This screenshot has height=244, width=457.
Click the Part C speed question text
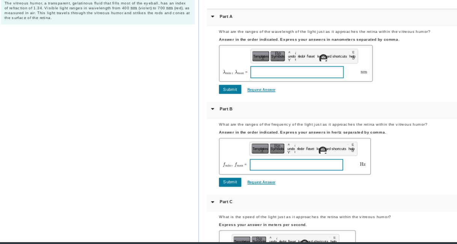(x=305, y=217)
